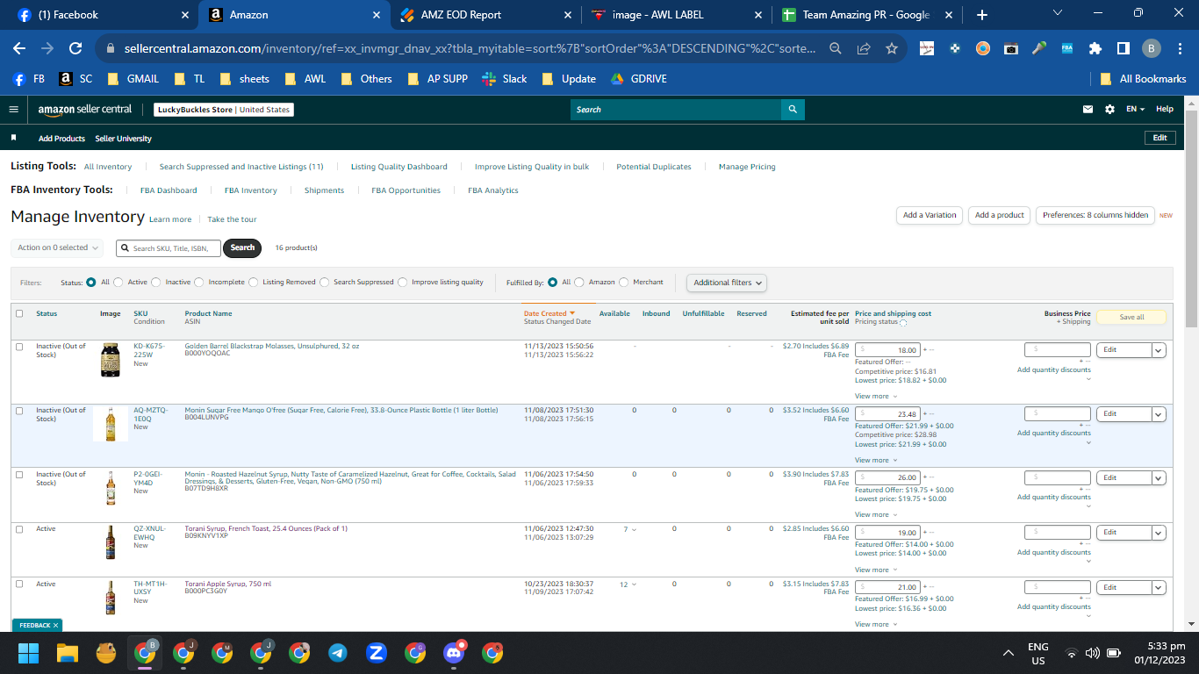Open the Windows Start menu

point(29,653)
